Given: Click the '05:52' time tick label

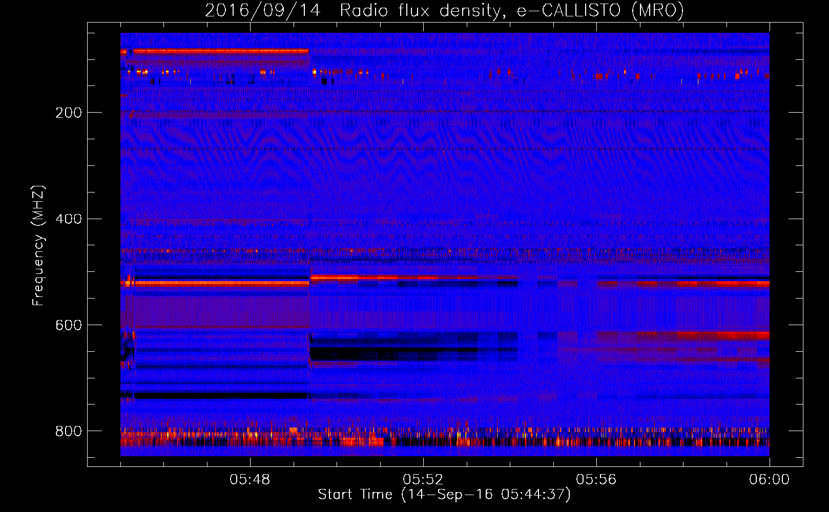Looking at the screenshot, I should tap(423, 480).
